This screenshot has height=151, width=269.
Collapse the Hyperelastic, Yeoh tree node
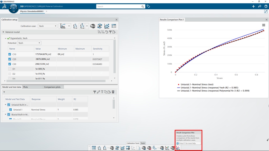[6, 38]
